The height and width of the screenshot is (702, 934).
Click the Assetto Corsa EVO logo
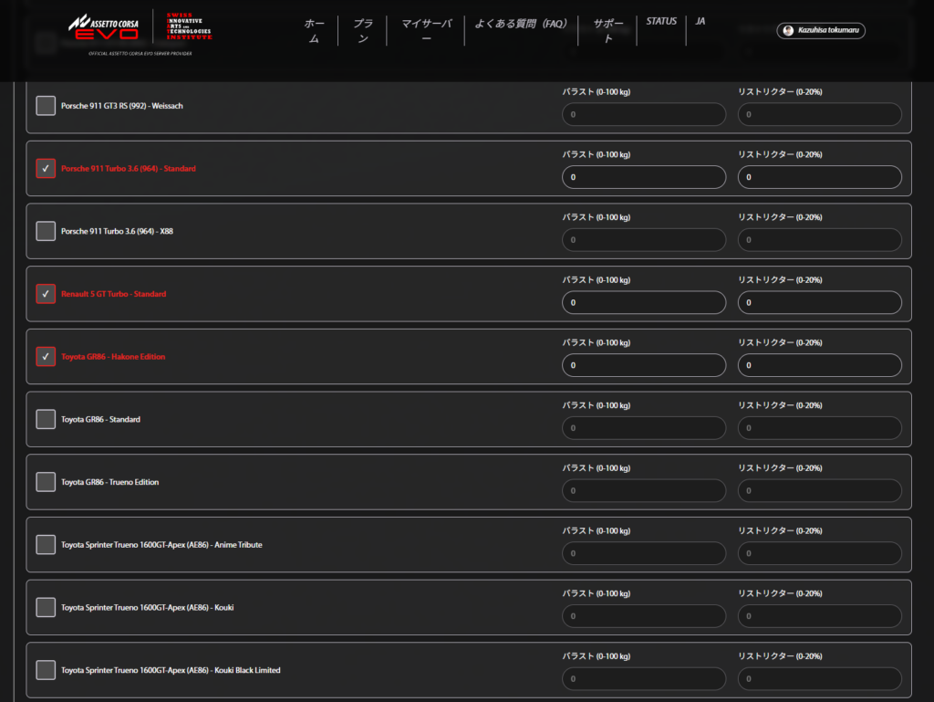103,27
